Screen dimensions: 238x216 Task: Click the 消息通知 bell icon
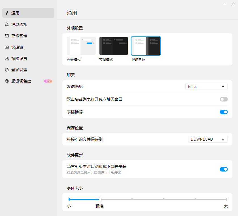[x=7, y=24]
